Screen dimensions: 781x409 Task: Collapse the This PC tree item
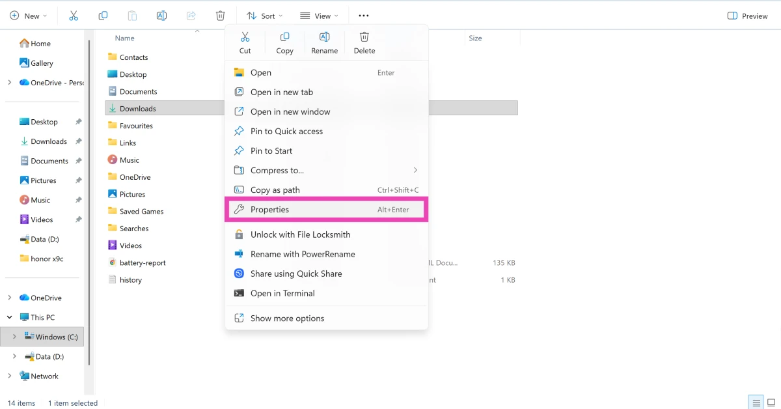(9, 317)
